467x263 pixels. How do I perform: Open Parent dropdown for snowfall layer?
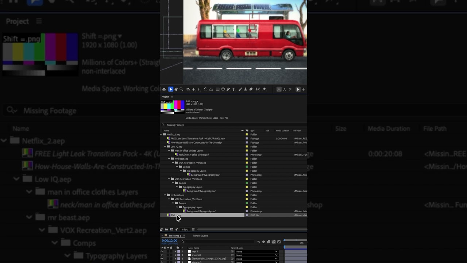pyautogui.click(x=257, y=255)
